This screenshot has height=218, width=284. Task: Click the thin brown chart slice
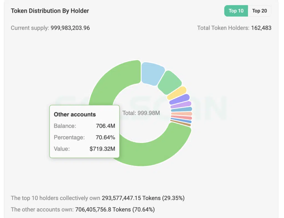click(181, 123)
